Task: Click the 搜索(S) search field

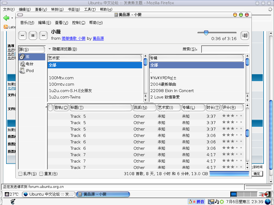Action: pos(225,49)
